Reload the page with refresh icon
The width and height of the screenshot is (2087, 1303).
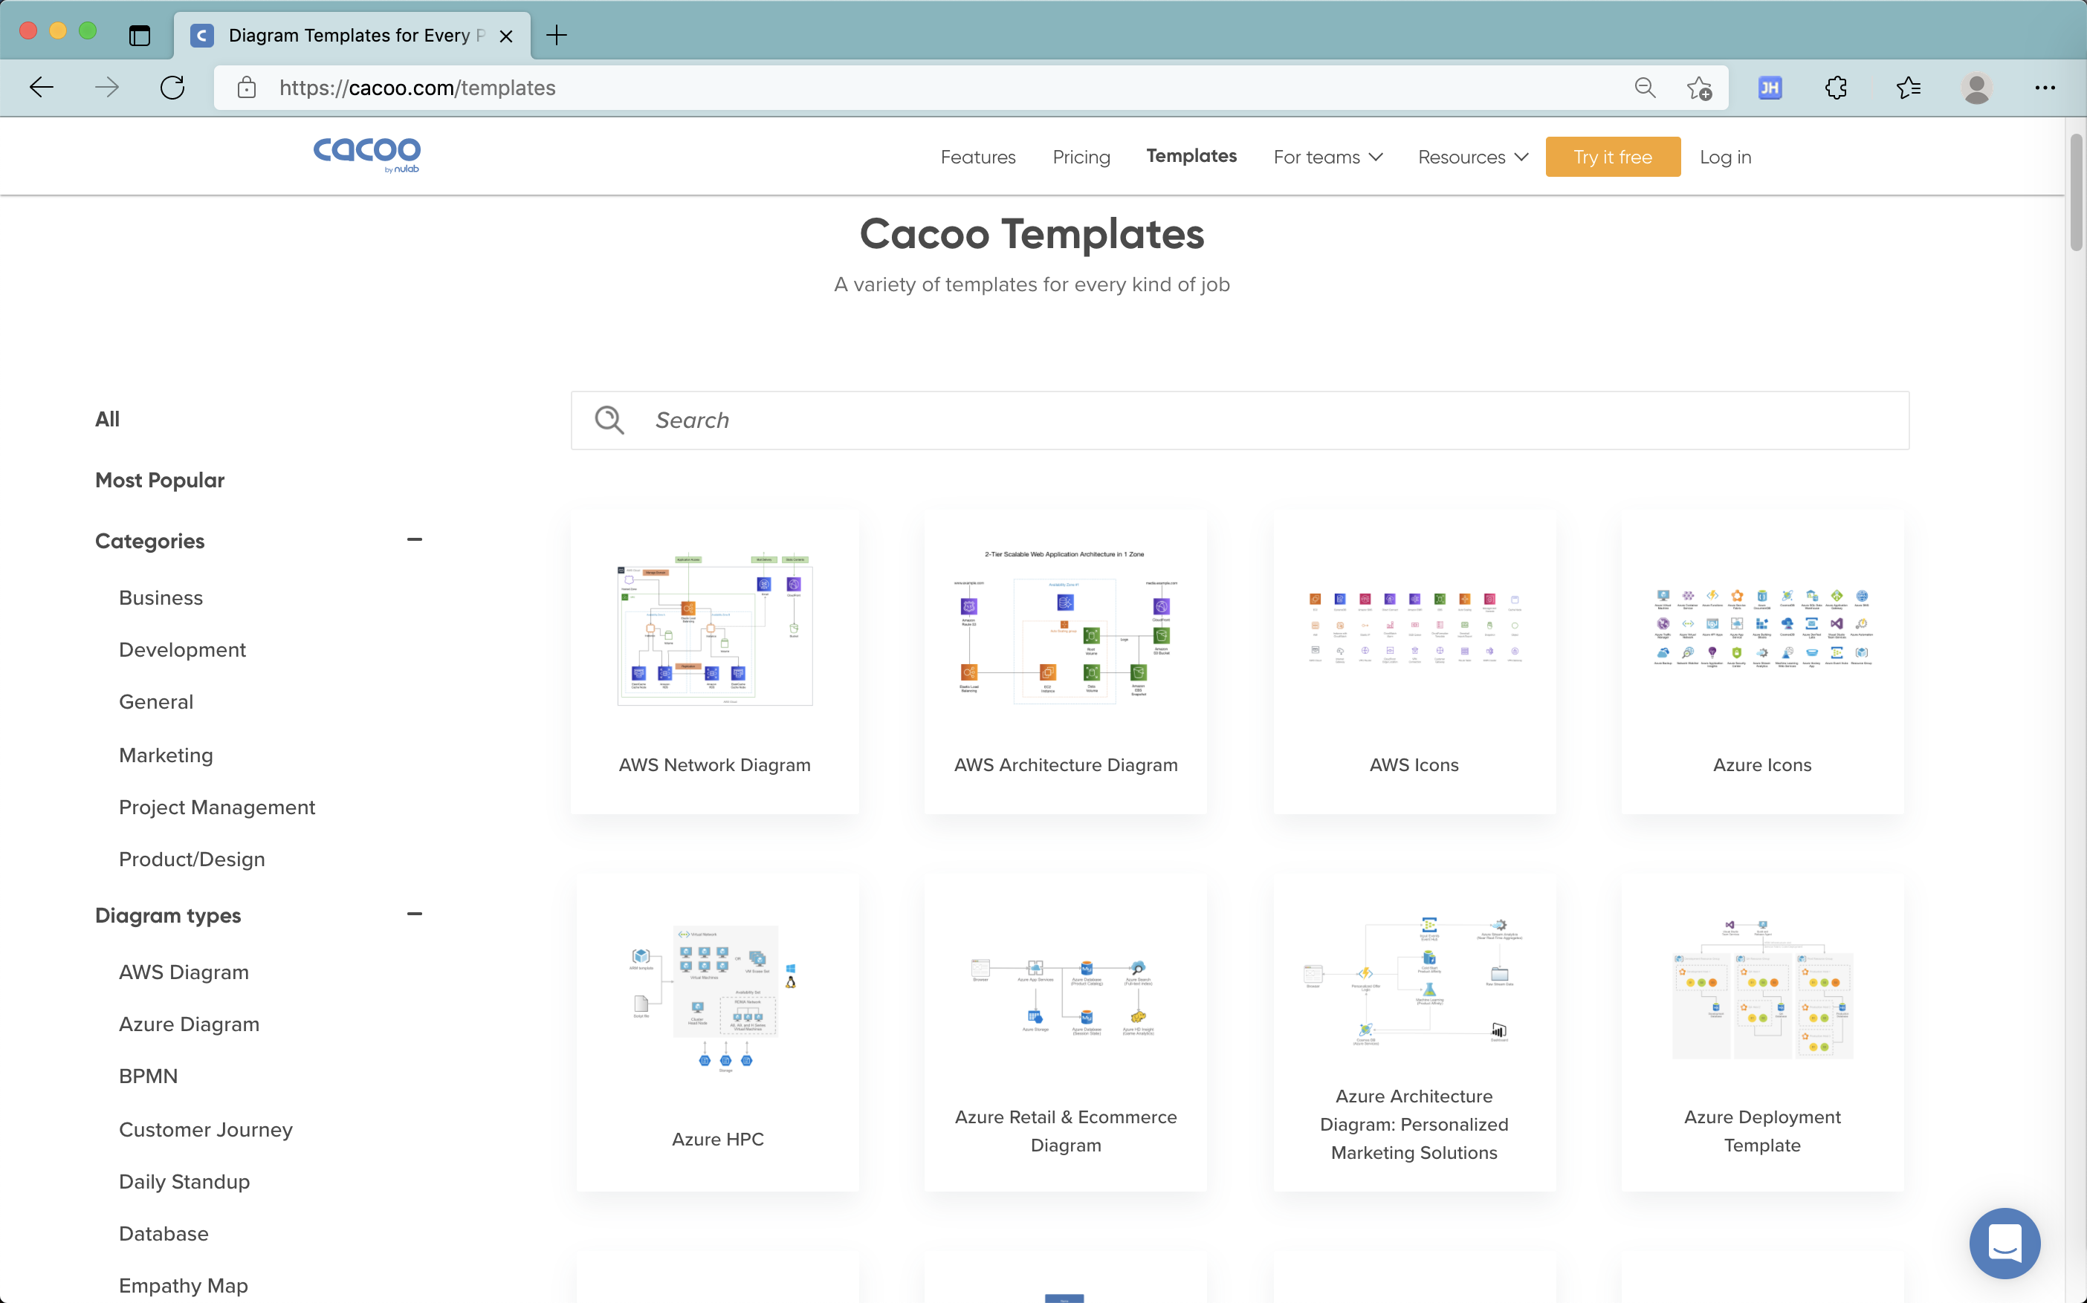[172, 87]
